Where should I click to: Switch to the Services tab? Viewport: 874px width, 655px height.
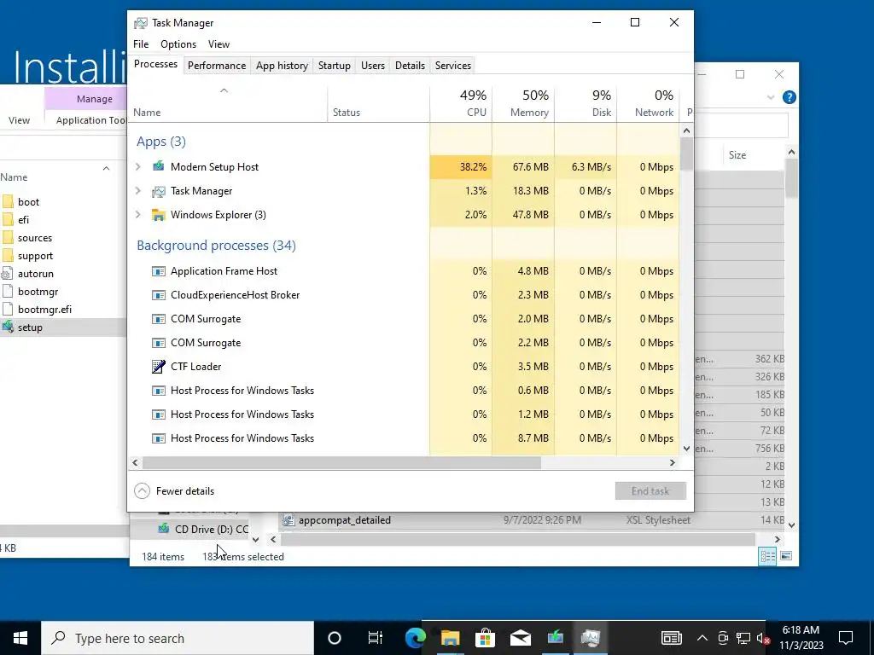[453, 66]
